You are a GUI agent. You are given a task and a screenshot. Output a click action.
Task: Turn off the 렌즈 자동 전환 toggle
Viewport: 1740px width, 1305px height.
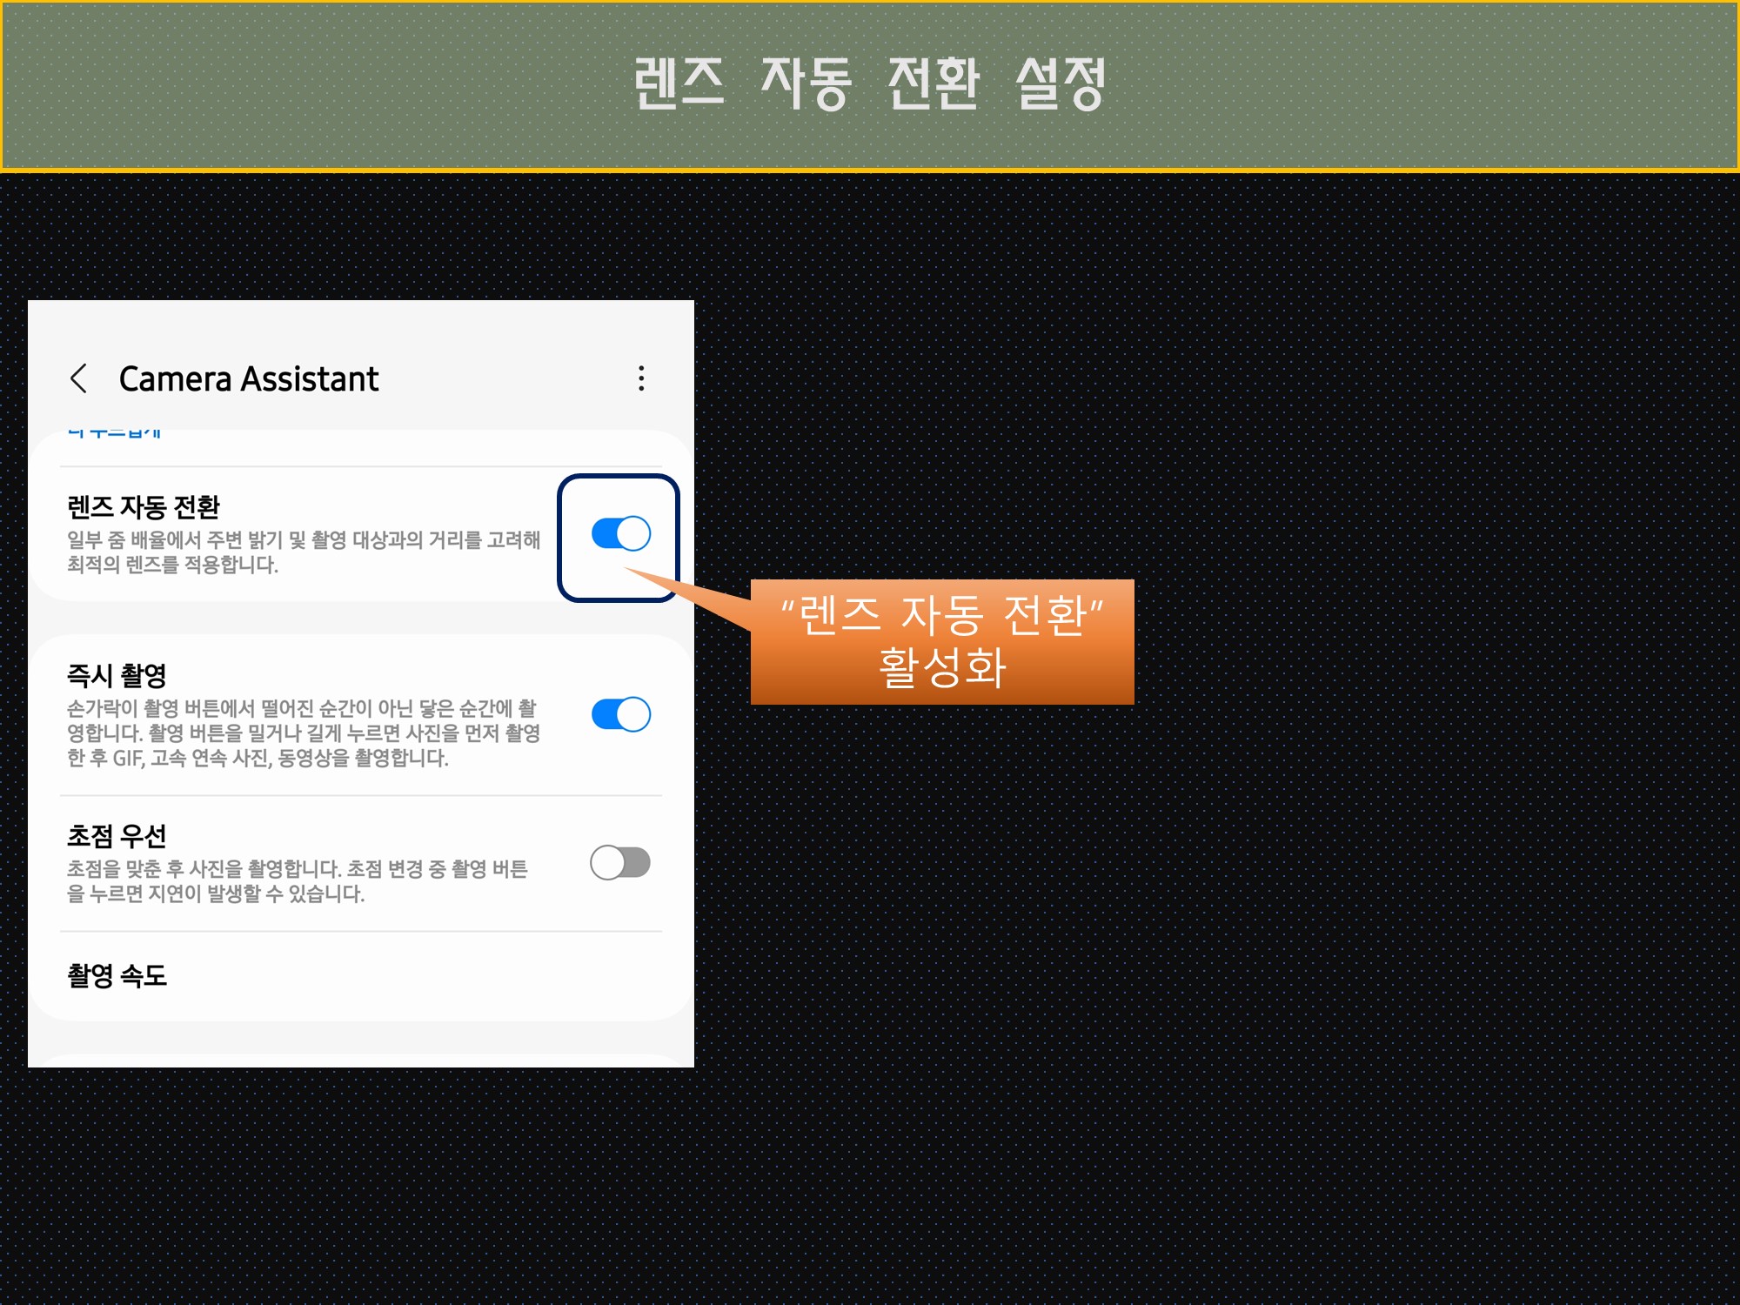620,533
